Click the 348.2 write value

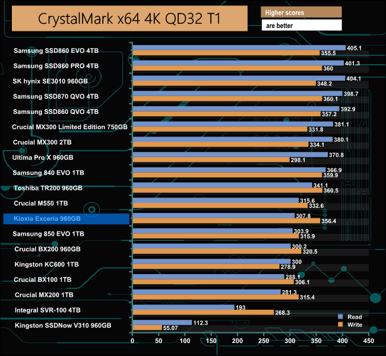coord(324,84)
